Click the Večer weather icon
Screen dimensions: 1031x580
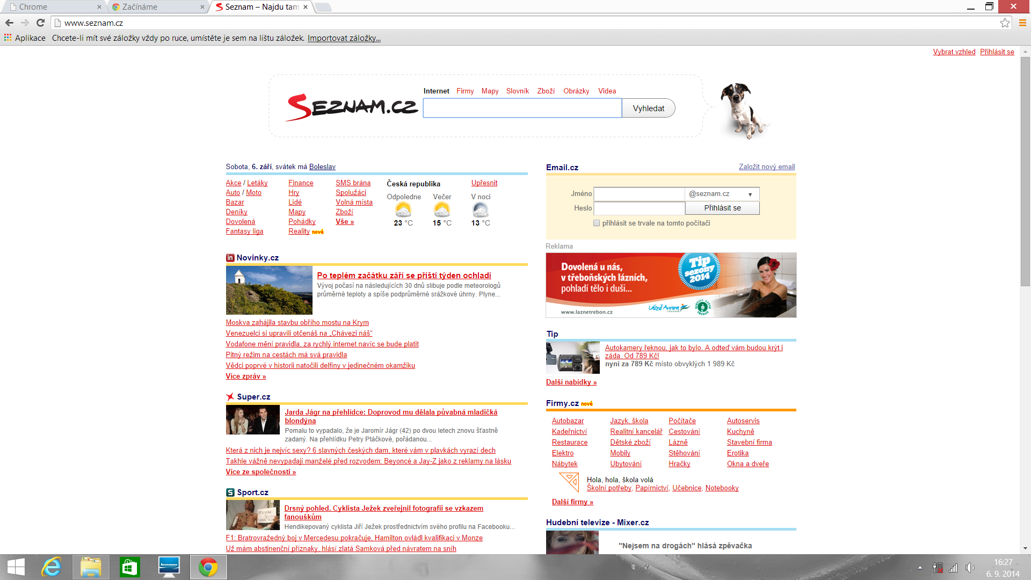tap(442, 209)
